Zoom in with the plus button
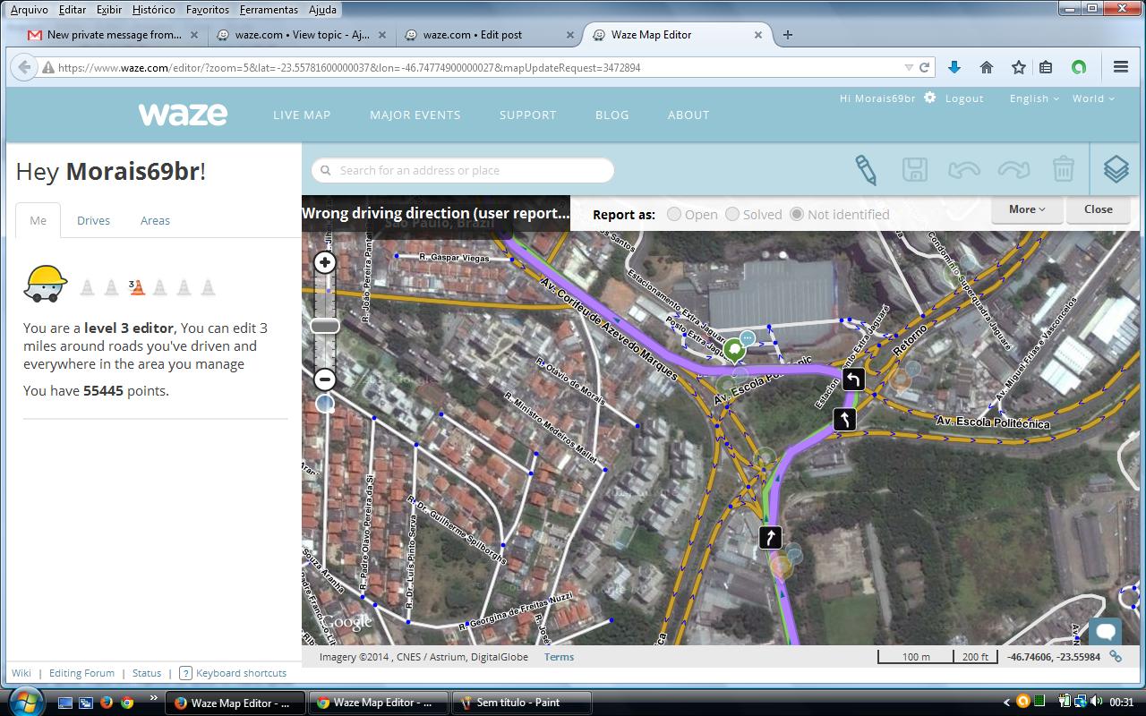Viewport: 1146px width, 716px height. [325, 262]
